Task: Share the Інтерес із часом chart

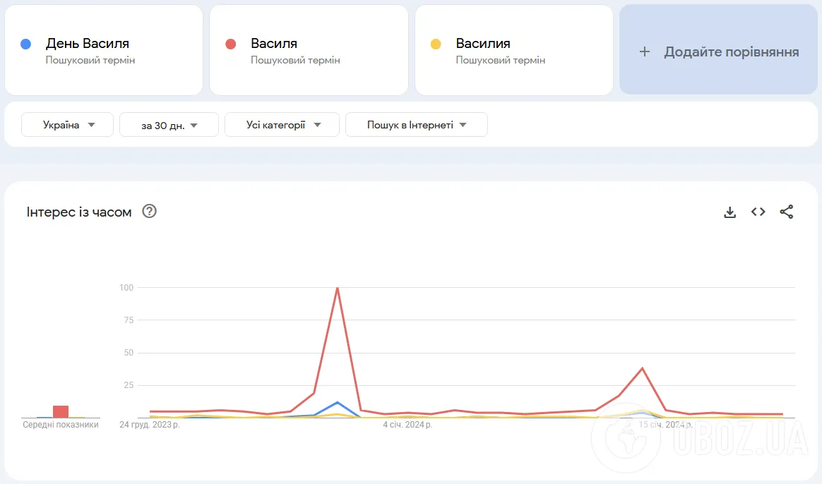Action: coord(787,212)
